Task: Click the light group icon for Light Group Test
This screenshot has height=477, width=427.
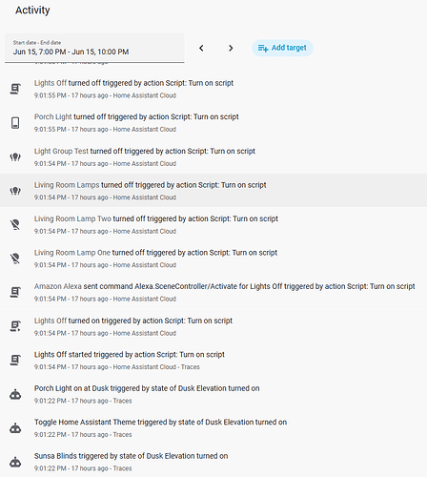Action: pyautogui.click(x=15, y=157)
